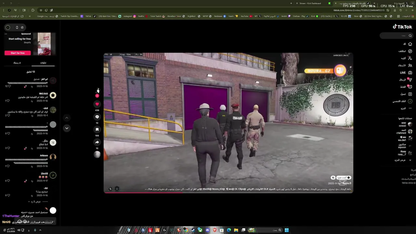Viewport: 416px width, 234px height.
Task: Like the comment by -Air
Action: click(x=9, y=195)
